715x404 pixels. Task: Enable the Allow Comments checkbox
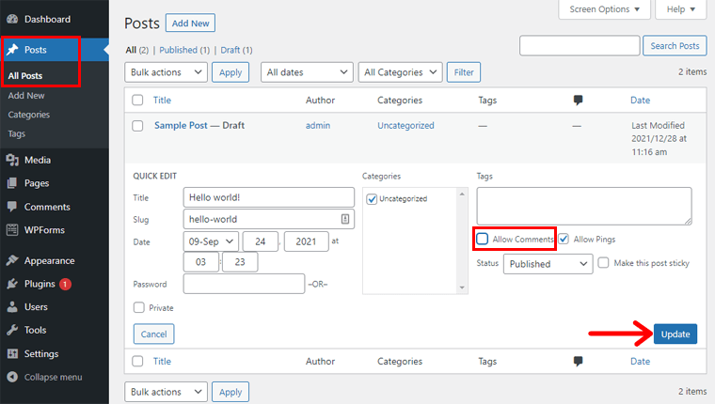pos(483,240)
